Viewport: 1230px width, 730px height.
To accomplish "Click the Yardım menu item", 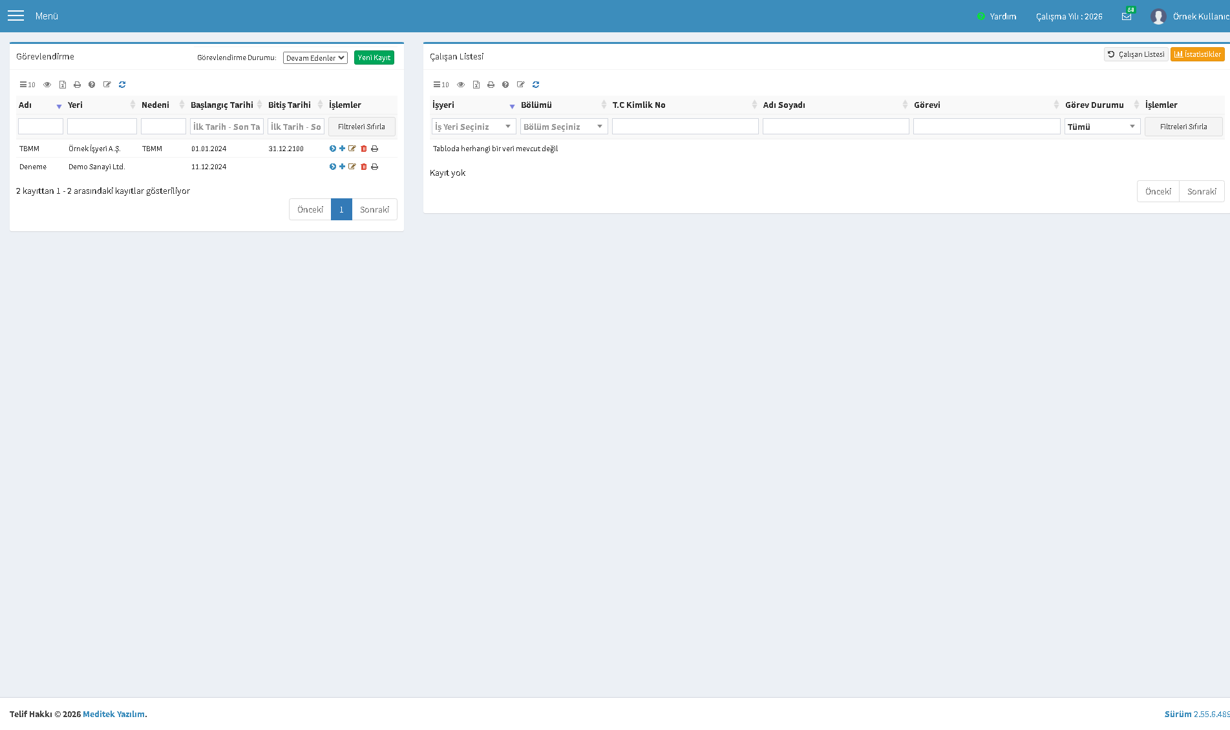I will (997, 16).
